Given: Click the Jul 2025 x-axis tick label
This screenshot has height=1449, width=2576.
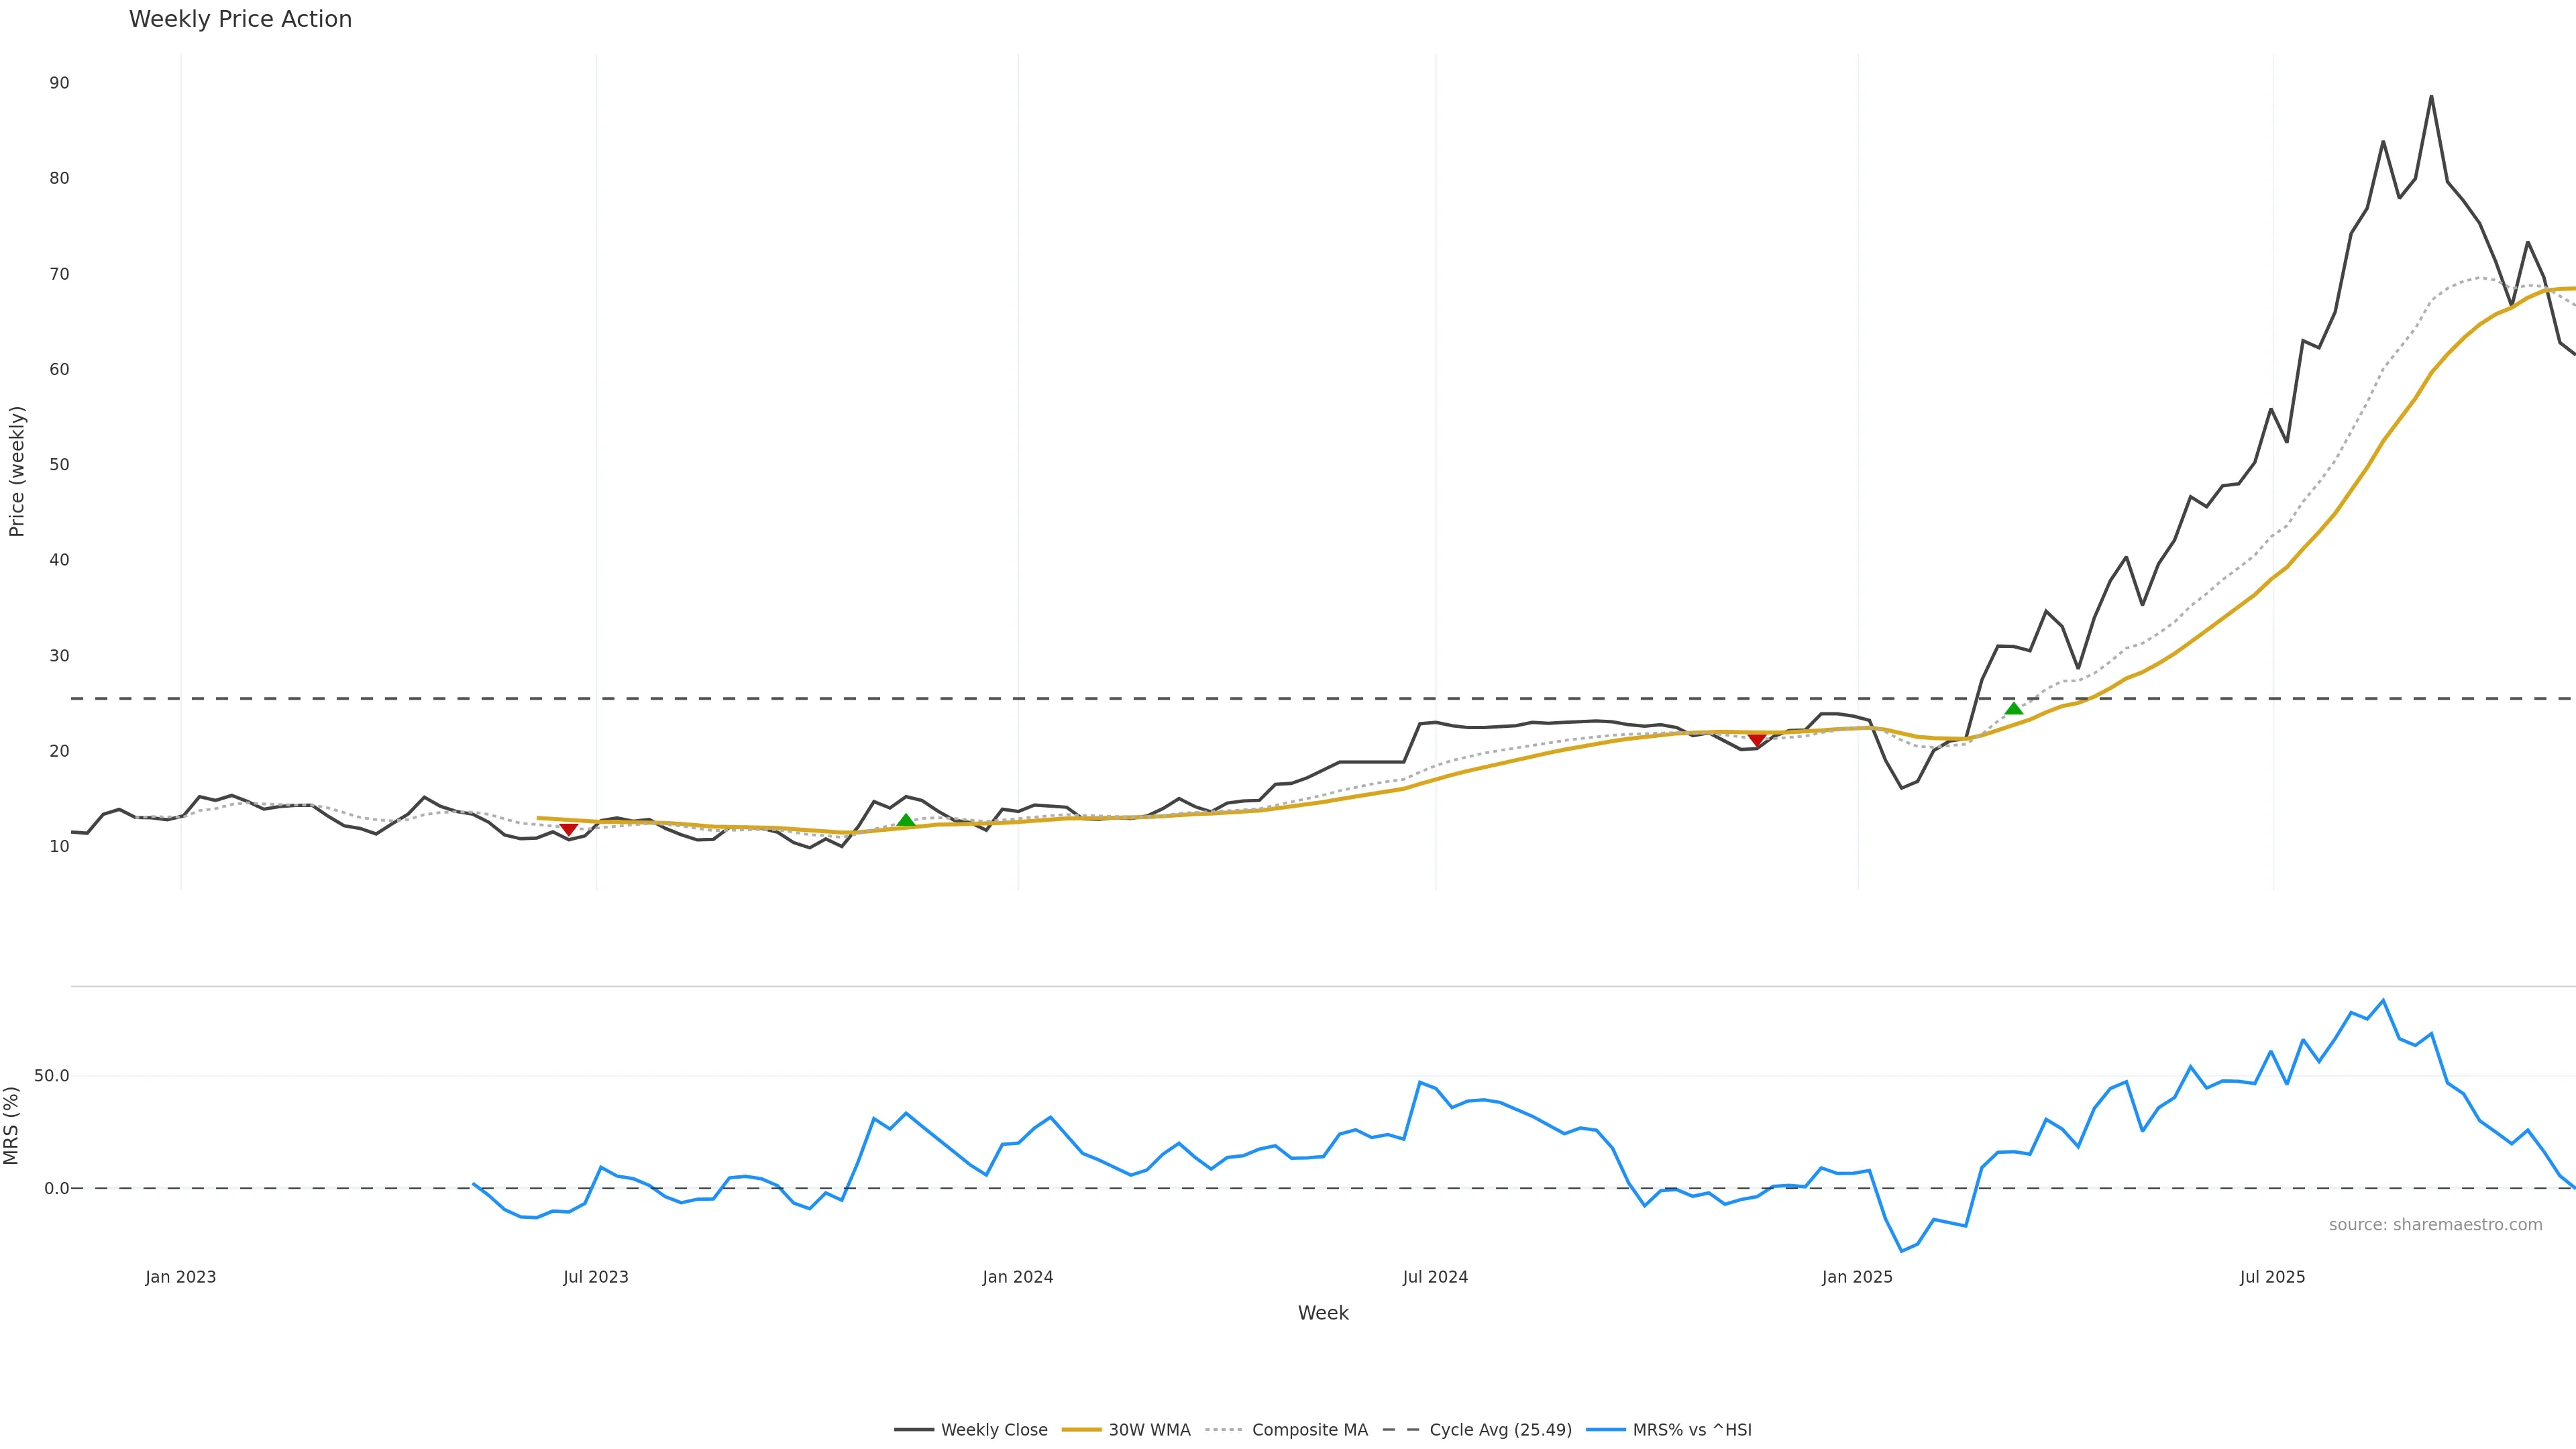Looking at the screenshot, I should point(2272,1277).
